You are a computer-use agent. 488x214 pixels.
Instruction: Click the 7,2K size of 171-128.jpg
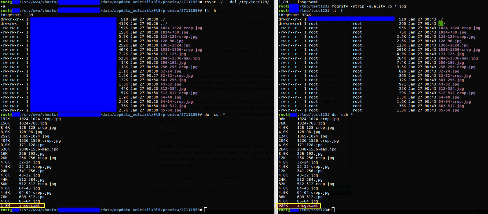[x=123, y=54]
